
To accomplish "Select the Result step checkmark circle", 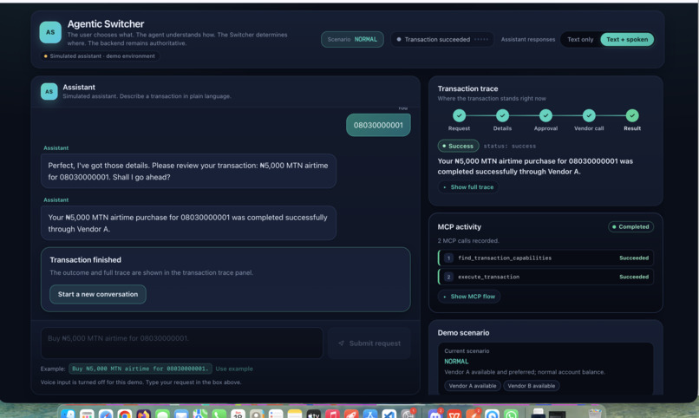I will pyautogui.click(x=632, y=115).
